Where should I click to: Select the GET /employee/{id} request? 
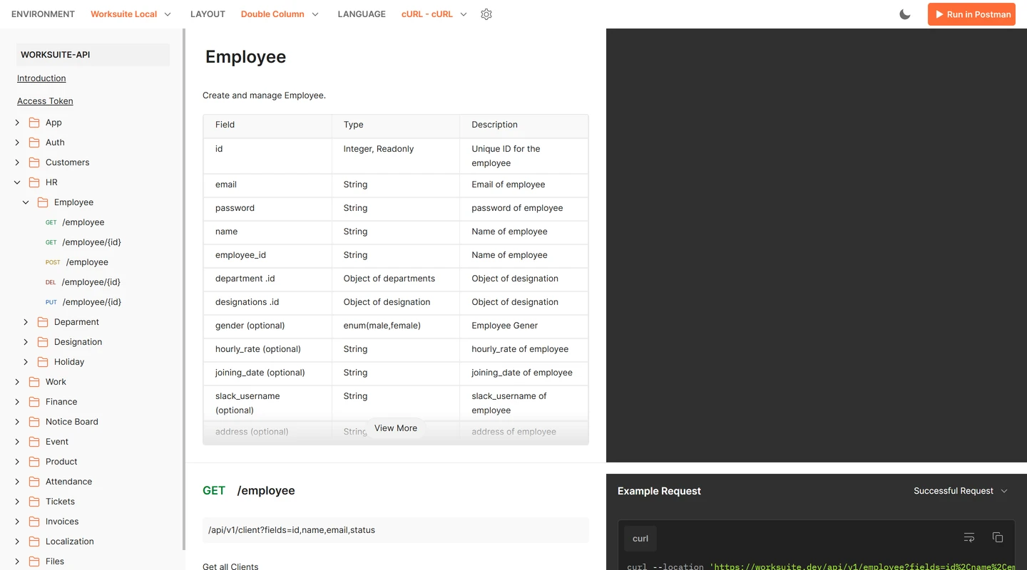[83, 242]
